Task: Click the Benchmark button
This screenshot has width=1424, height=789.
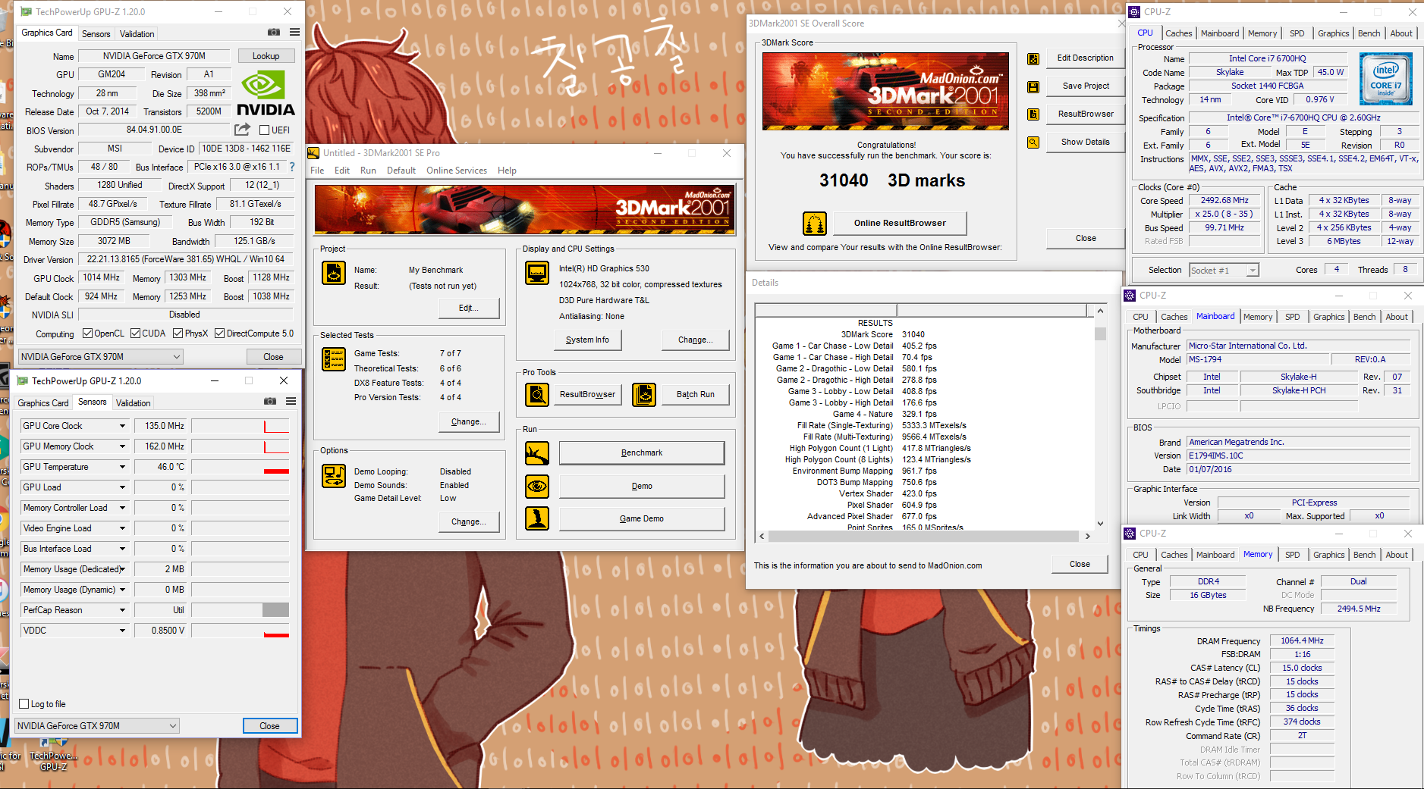Action: point(642,453)
